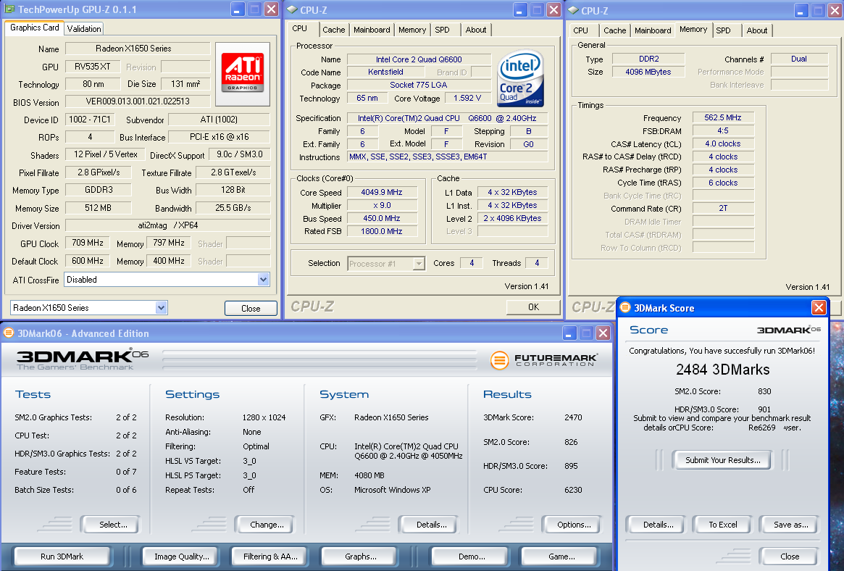This screenshot has height=571, width=844.
Task: Click Core Speed value 4049.9 MHz
Action: click(382, 192)
